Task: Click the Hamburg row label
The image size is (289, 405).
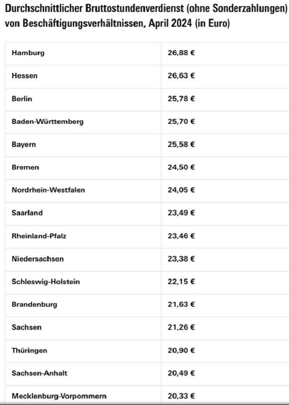Action: tap(28, 53)
